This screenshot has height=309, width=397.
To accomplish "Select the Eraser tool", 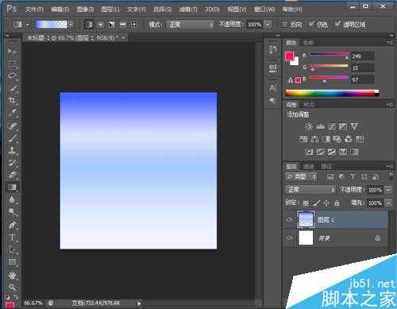I will (x=12, y=175).
